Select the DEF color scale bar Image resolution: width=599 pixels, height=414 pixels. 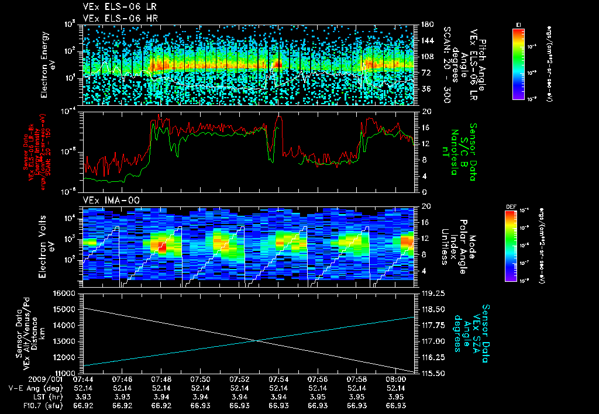(x=511, y=246)
